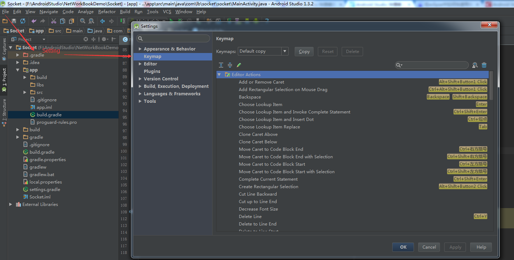Open the Refactor menu

(x=107, y=12)
